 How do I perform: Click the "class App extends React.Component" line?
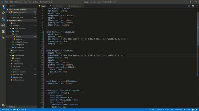(64, 90)
